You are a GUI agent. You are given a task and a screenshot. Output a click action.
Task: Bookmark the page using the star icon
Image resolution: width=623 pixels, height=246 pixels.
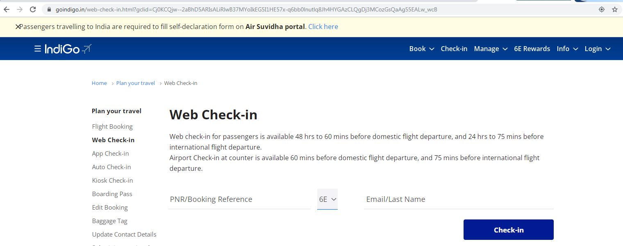point(614,9)
